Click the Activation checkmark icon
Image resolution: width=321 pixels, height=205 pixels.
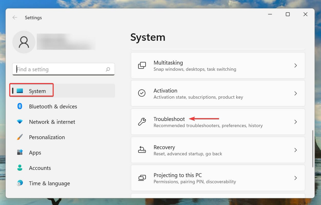point(142,93)
